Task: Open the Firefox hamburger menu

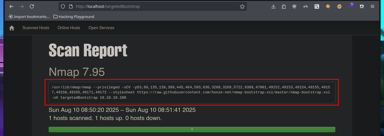Action: [x=372, y=6]
